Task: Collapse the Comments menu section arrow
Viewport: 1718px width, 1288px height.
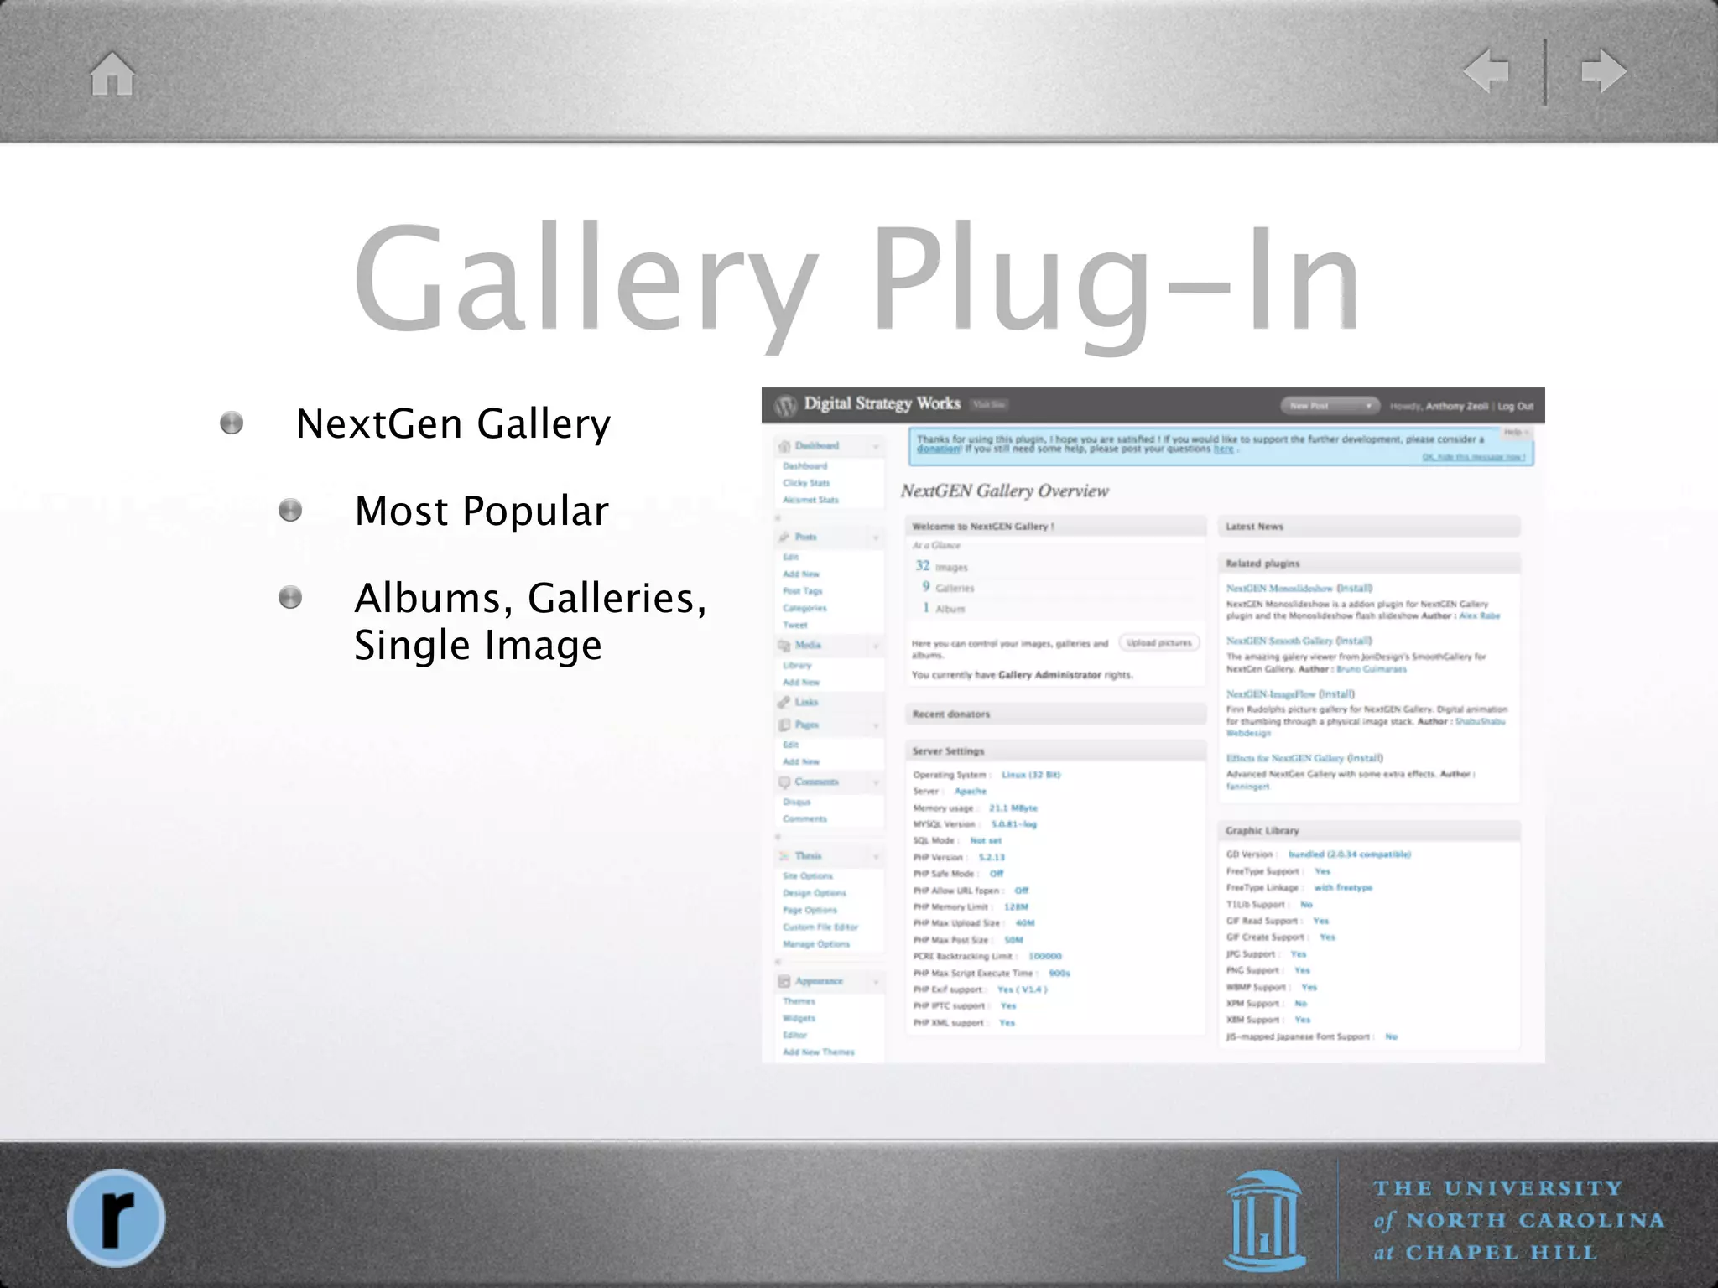Action: [875, 782]
